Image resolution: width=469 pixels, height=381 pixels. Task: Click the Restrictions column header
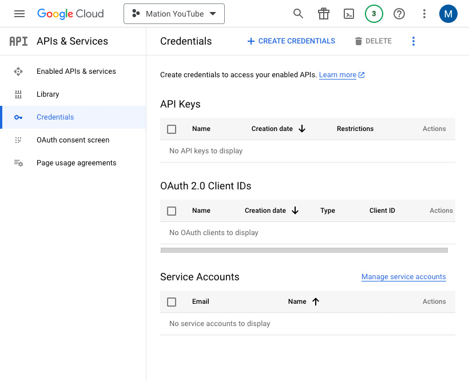tap(355, 129)
